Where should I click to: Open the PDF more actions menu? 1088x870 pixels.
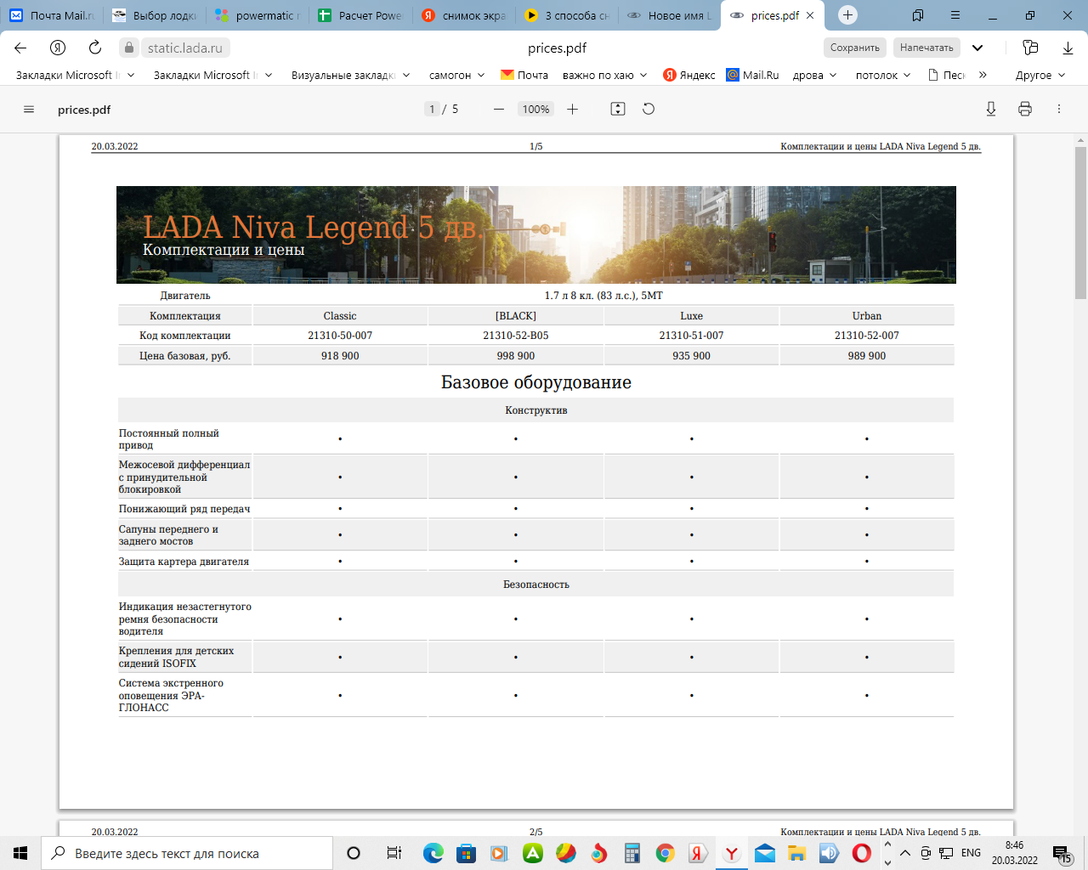(x=1059, y=110)
